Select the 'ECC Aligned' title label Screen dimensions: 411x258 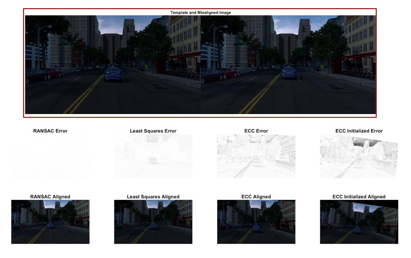(256, 197)
